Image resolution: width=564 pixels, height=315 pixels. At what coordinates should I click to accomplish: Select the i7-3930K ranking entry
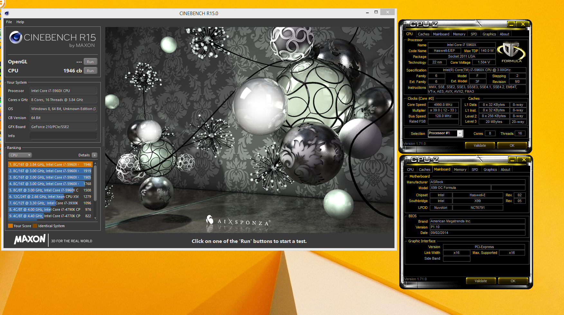point(50,203)
